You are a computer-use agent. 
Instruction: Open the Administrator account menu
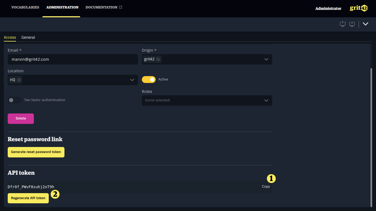click(x=328, y=9)
